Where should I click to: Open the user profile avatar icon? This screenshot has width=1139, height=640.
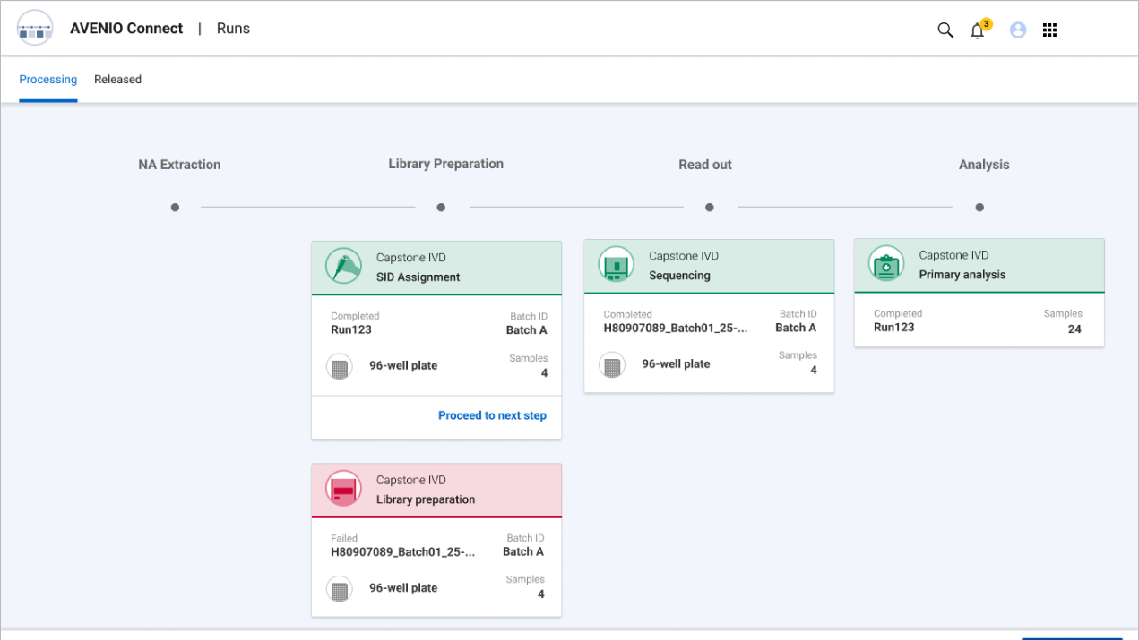[x=1017, y=30]
